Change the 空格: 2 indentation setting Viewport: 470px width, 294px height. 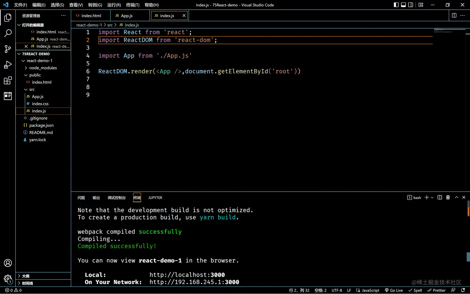320,290
